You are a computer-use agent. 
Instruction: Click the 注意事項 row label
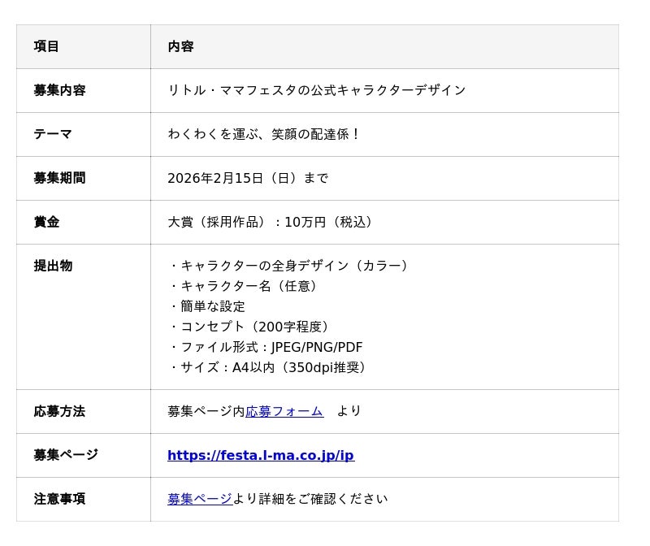tap(59, 499)
